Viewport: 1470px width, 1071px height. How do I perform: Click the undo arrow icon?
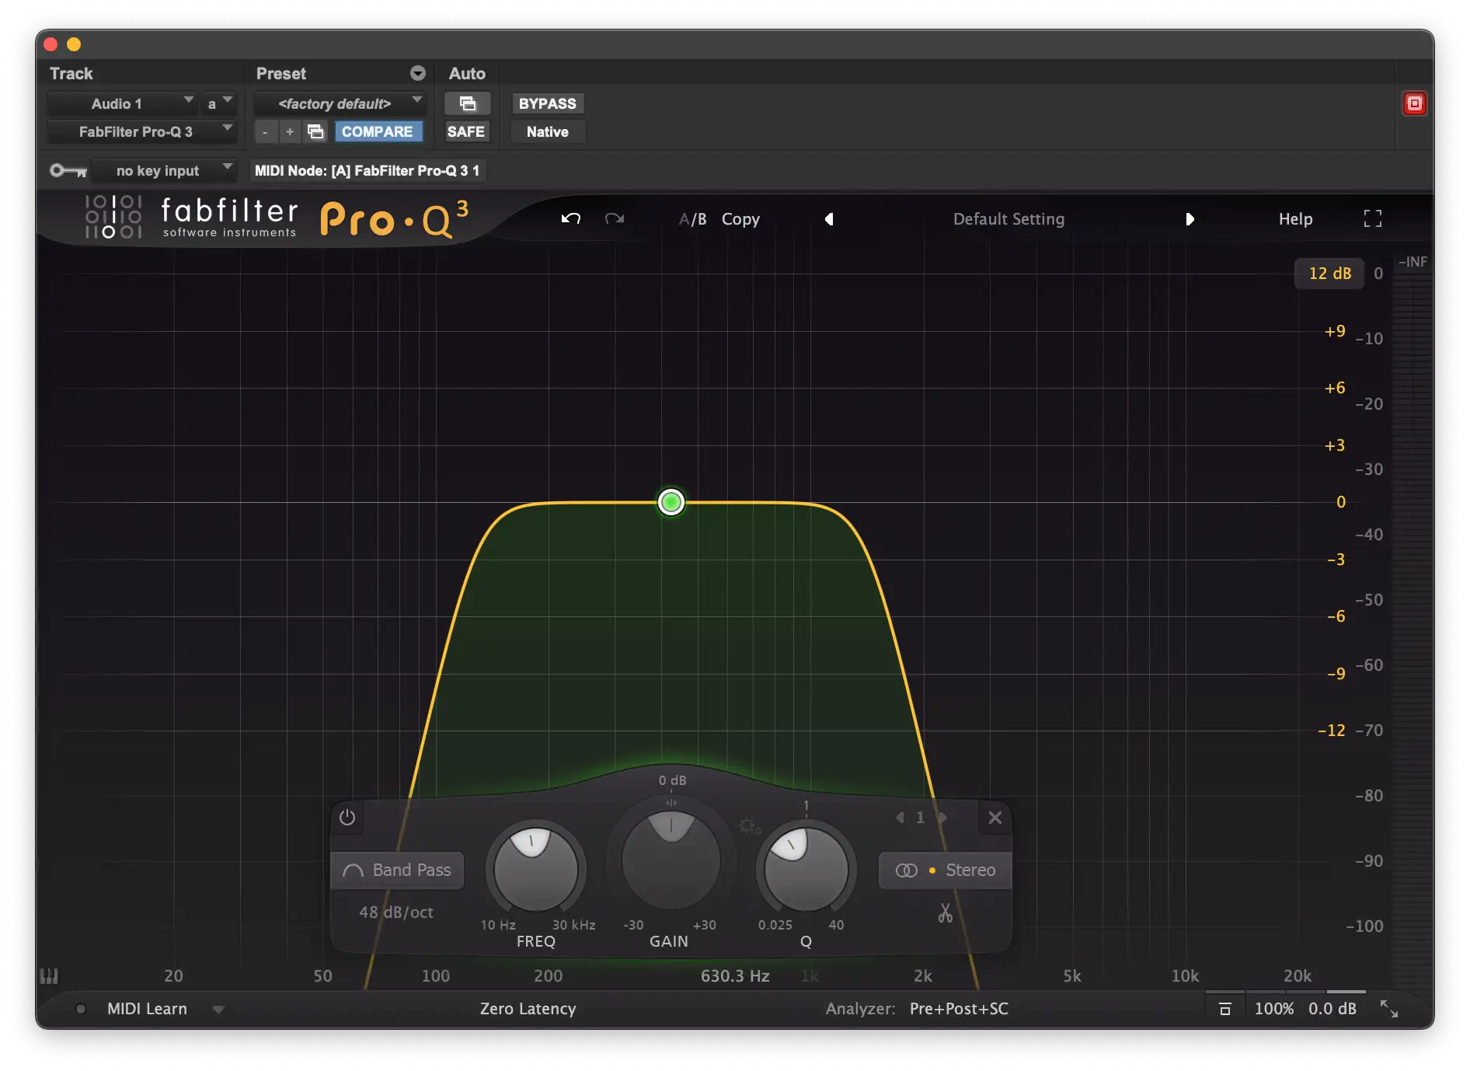tap(571, 218)
